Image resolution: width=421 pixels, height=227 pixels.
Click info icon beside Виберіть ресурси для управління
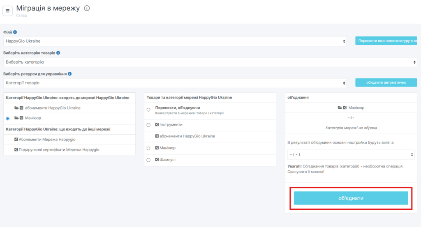tap(70, 74)
